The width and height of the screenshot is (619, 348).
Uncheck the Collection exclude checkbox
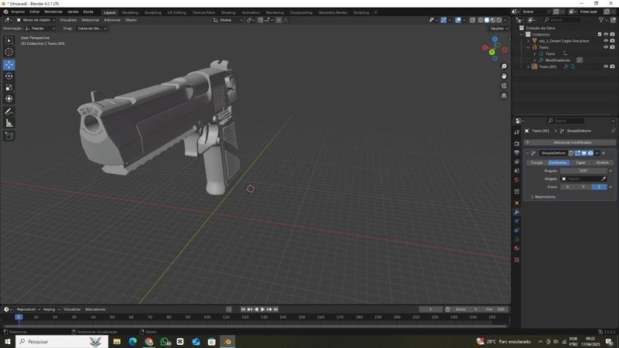pyautogui.click(x=600, y=34)
